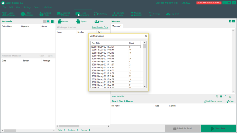Remove the message tab with minus icon
This screenshot has height=133, width=237.
pyautogui.click(x=233, y=21)
